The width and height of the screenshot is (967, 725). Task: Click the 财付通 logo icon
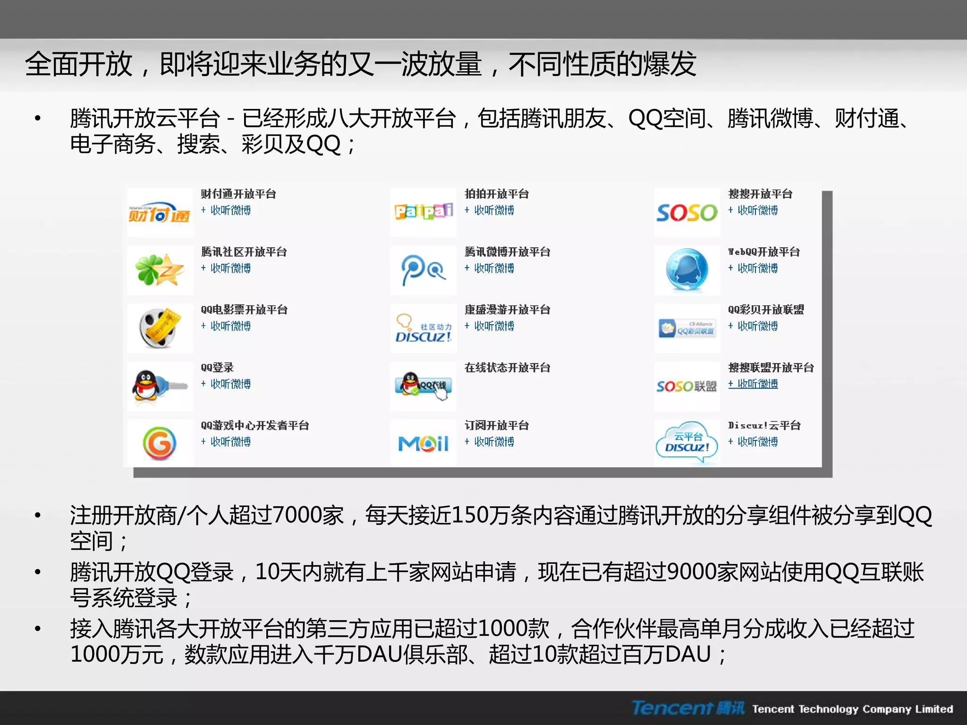[160, 213]
